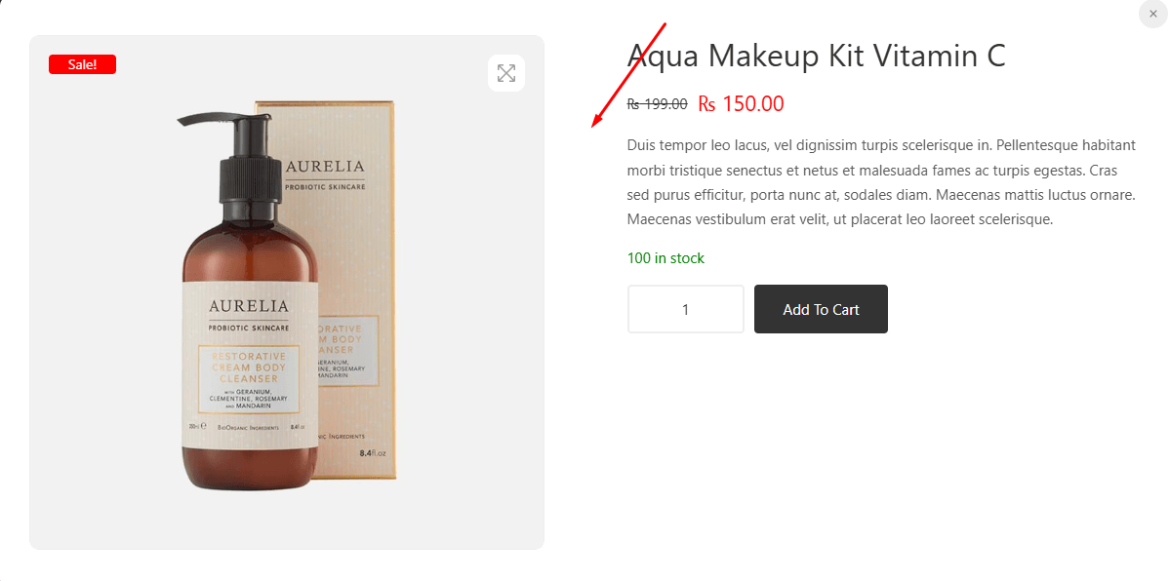Click the Probiotic Skincare text on the box
The height and width of the screenshot is (581, 1169).
tap(324, 185)
